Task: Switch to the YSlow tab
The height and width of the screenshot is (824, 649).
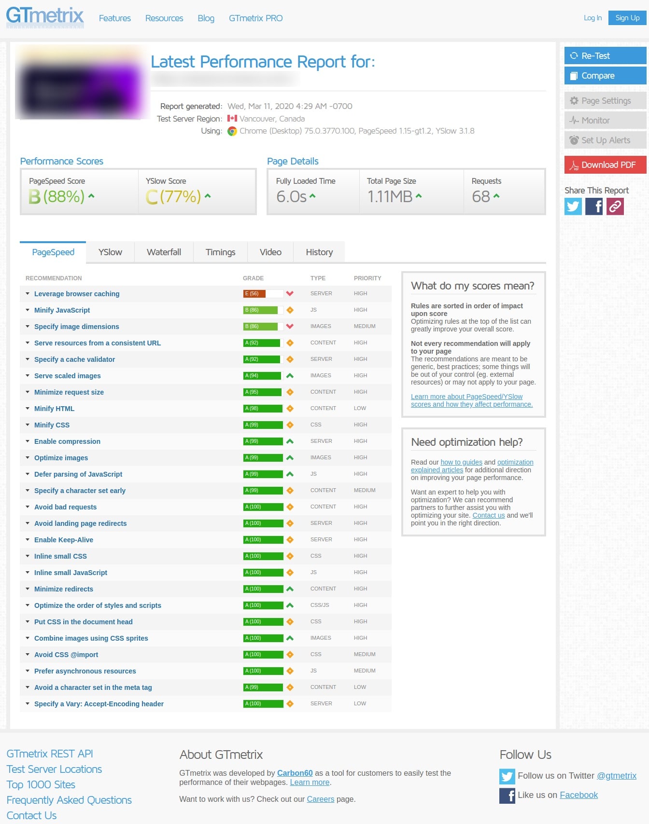Action: [x=110, y=252]
